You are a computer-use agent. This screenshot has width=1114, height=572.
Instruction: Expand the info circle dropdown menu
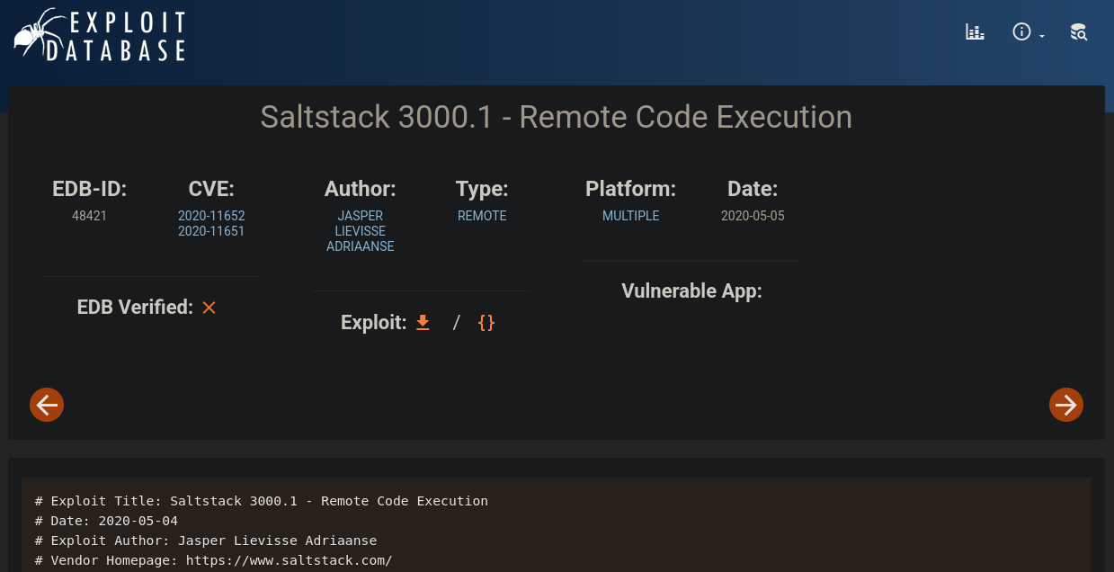1027,32
